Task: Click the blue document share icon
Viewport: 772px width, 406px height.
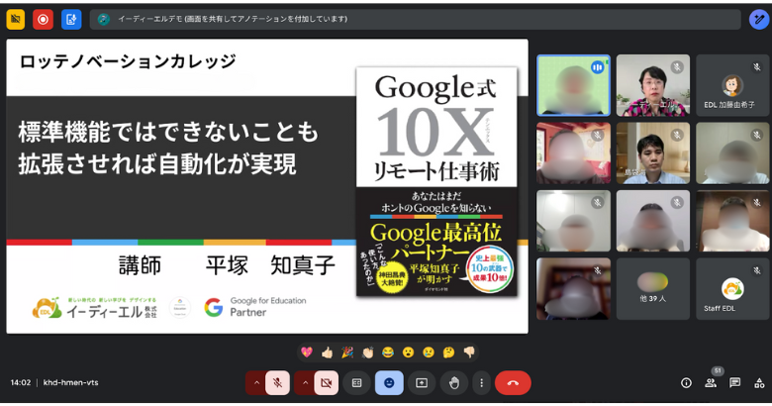Action: click(x=71, y=19)
